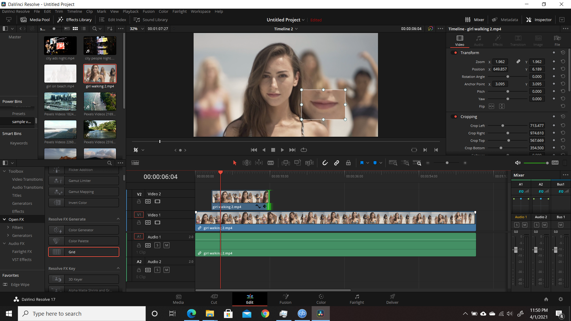Switch to the Color page
Image resolution: width=571 pixels, height=321 pixels.
tap(321, 299)
